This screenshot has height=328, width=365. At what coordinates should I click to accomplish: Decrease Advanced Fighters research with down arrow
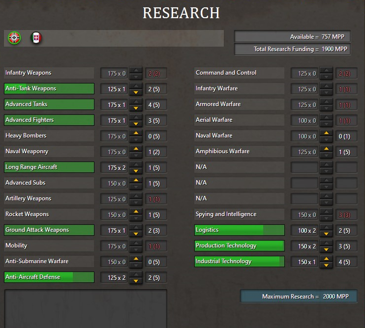tap(136, 124)
